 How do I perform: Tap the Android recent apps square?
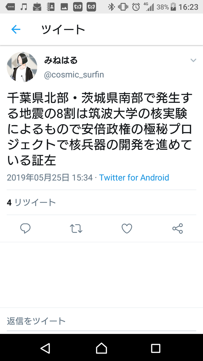click(156, 348)
